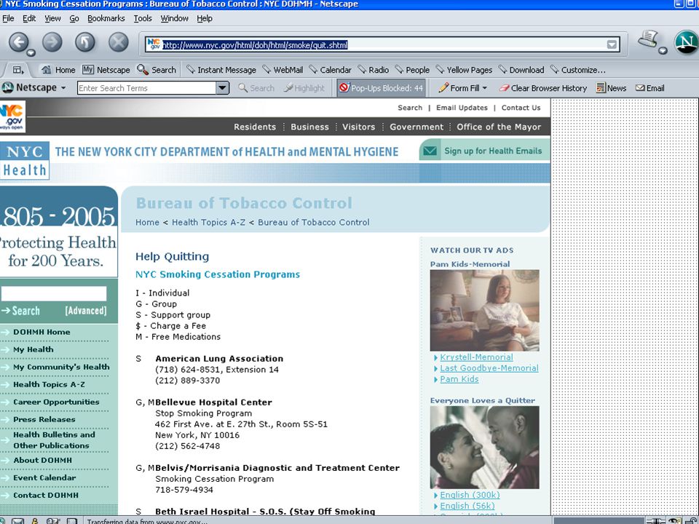
Task: Open the Go menu
Action: click(x=74, y=18)
